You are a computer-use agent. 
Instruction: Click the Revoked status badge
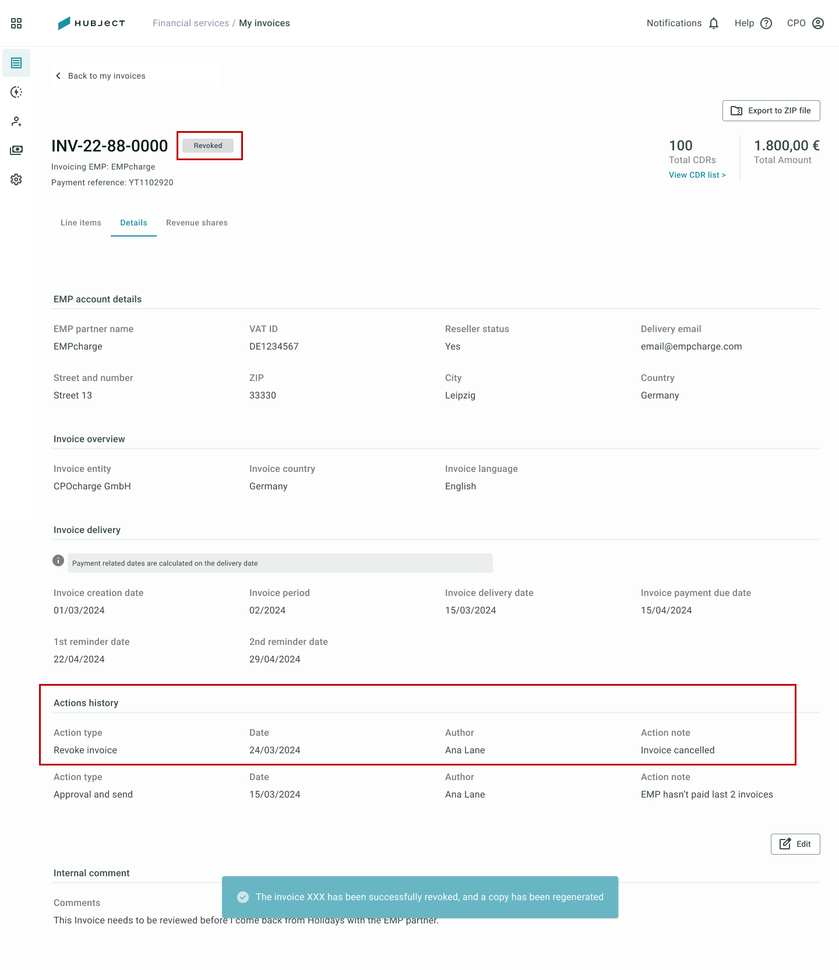(208, 146)
